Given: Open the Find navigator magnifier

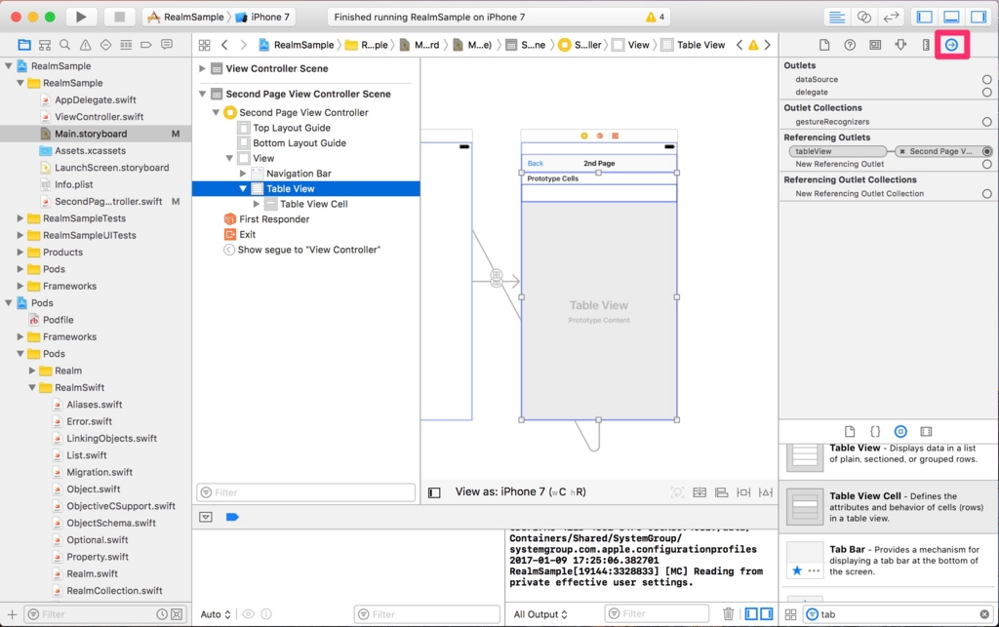Looking at the screenshot, I should pos(65,45).
